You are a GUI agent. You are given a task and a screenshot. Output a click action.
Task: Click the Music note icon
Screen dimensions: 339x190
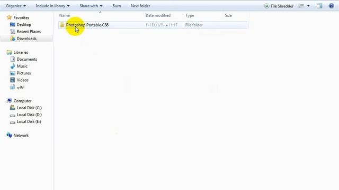pyautogui.click(x=13, y=66)
